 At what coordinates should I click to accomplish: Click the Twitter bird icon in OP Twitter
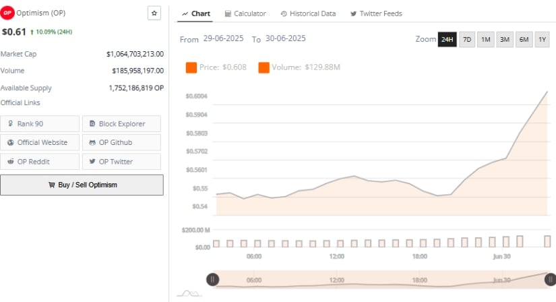coord(92,161)
